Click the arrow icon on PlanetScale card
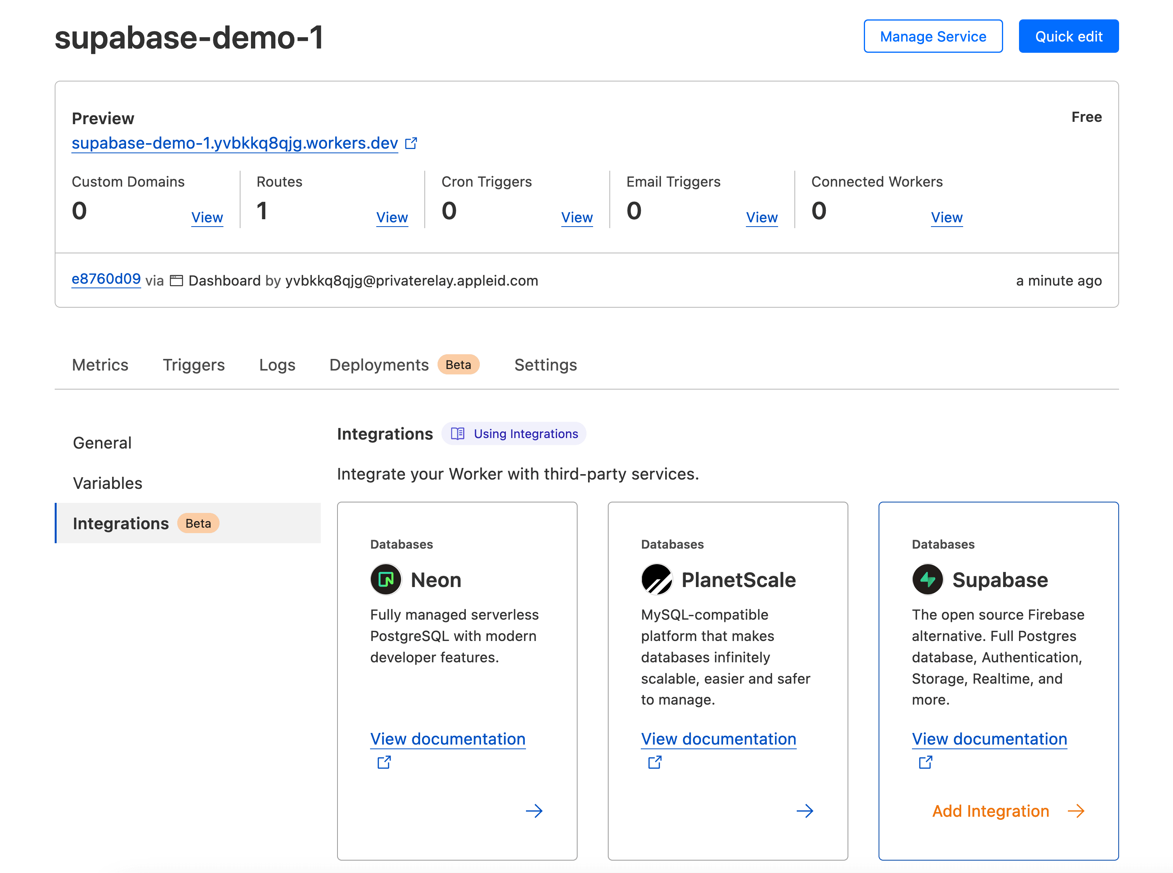 tap(804, 811)
